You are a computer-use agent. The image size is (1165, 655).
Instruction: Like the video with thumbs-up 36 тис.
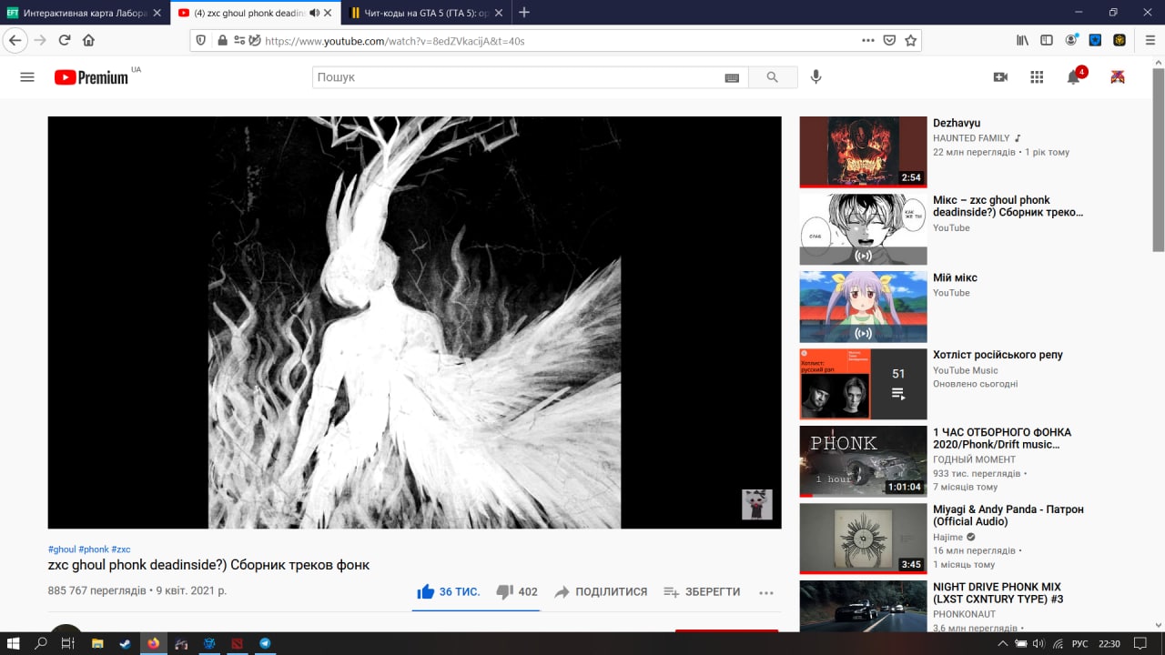[448, 591]
